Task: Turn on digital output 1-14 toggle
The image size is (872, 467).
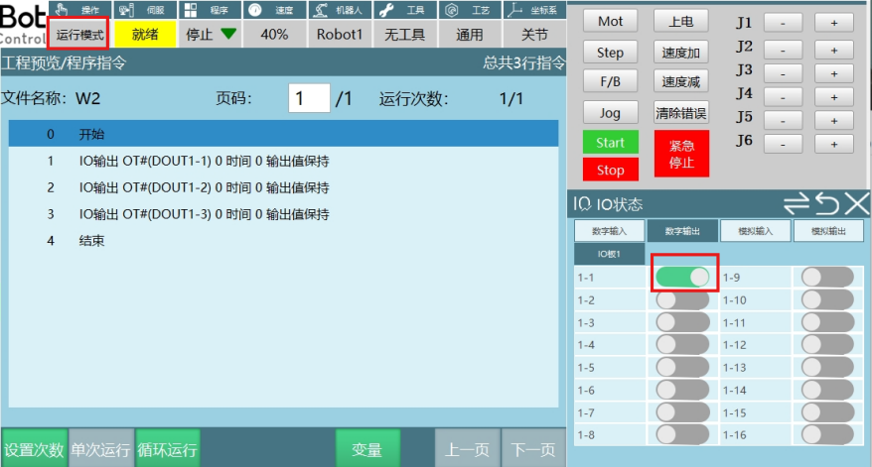Action: pos(827,390)
